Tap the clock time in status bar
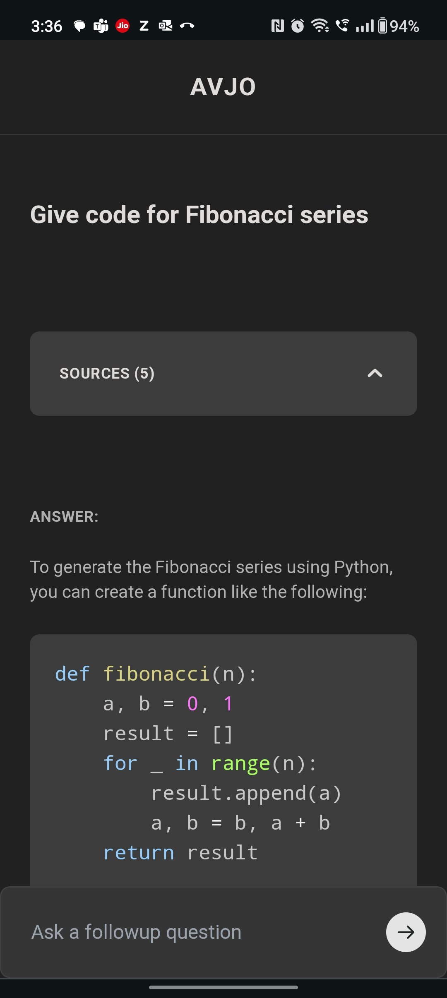The width and height of the screenshot is (447, 998). pos(47,26)
